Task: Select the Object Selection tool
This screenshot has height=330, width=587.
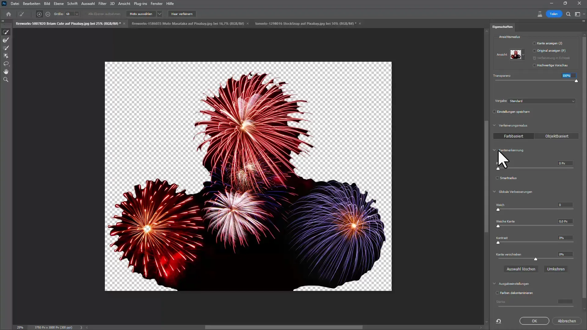Action: point(6,56)
